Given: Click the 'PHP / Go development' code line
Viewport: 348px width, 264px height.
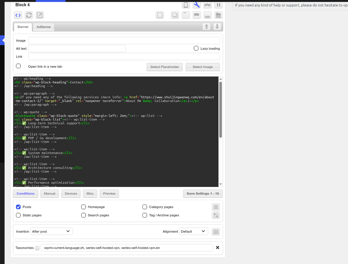Looking at the screenshot, I should click(x=45, y=138).
